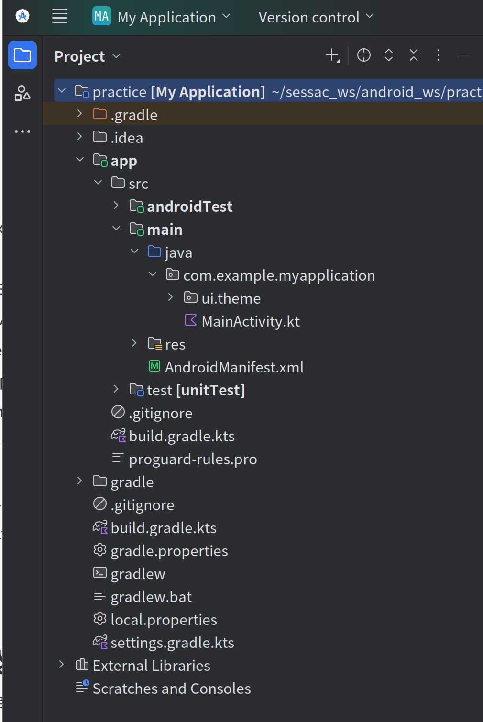Click the More tool windows ellipsis
Screen dimensions: 483x722
(22, 131)
